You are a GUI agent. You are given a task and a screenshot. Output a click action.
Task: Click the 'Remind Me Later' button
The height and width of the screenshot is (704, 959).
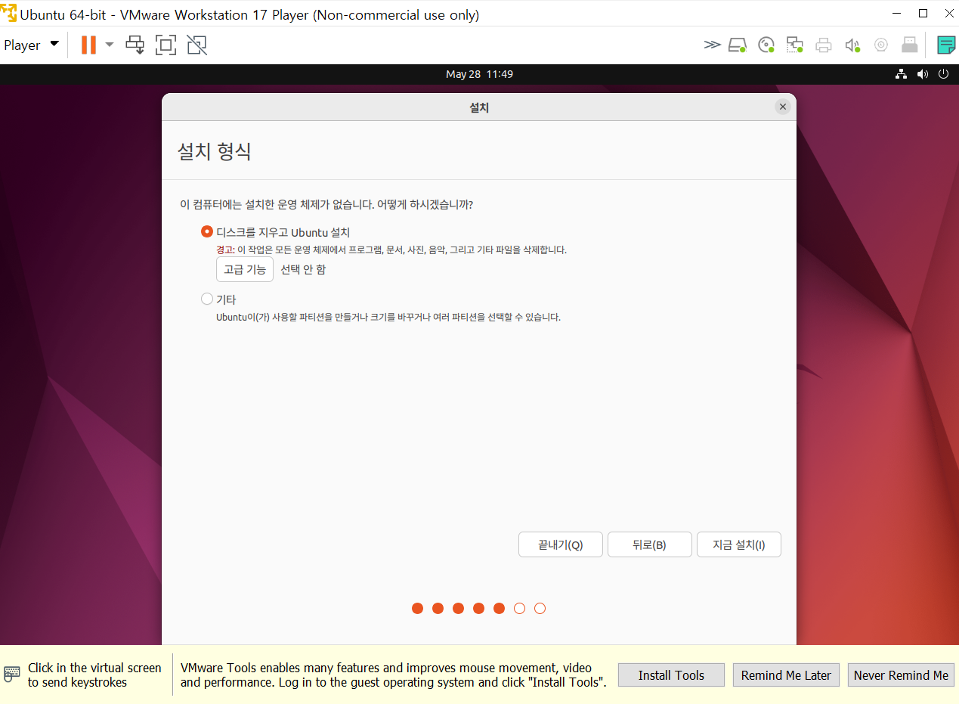point(786,675)
